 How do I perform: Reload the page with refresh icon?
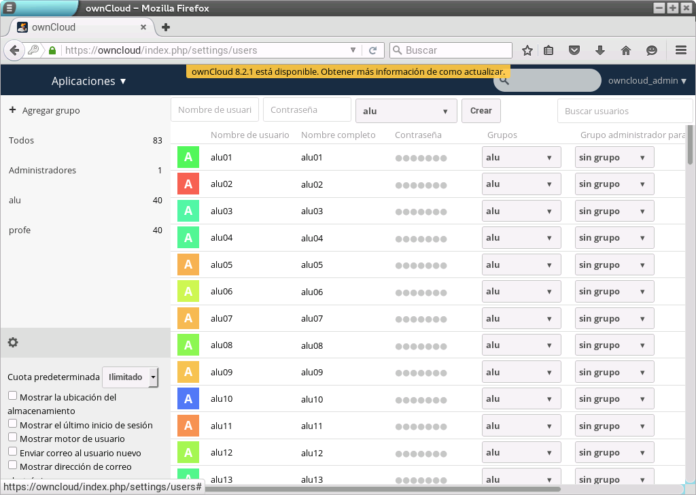[x=372, y=50]
